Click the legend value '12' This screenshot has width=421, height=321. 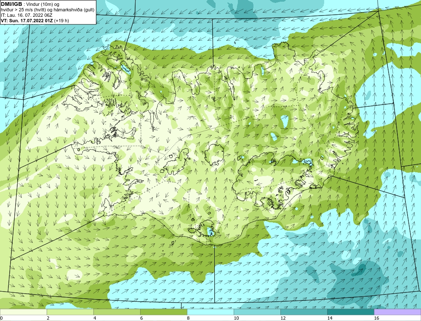pyautogui.click(x=283, y=318)
